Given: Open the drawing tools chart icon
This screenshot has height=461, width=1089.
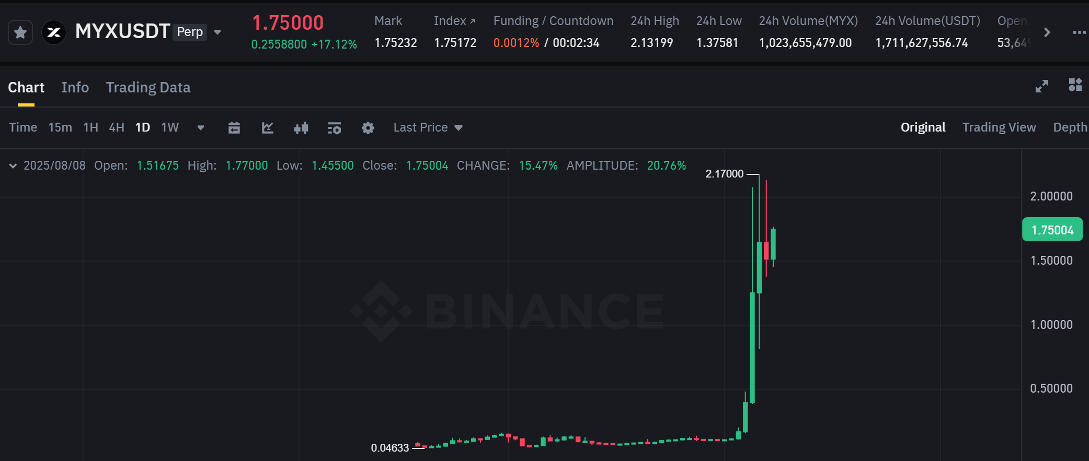Looking at the screenshot, I should 268,127.
